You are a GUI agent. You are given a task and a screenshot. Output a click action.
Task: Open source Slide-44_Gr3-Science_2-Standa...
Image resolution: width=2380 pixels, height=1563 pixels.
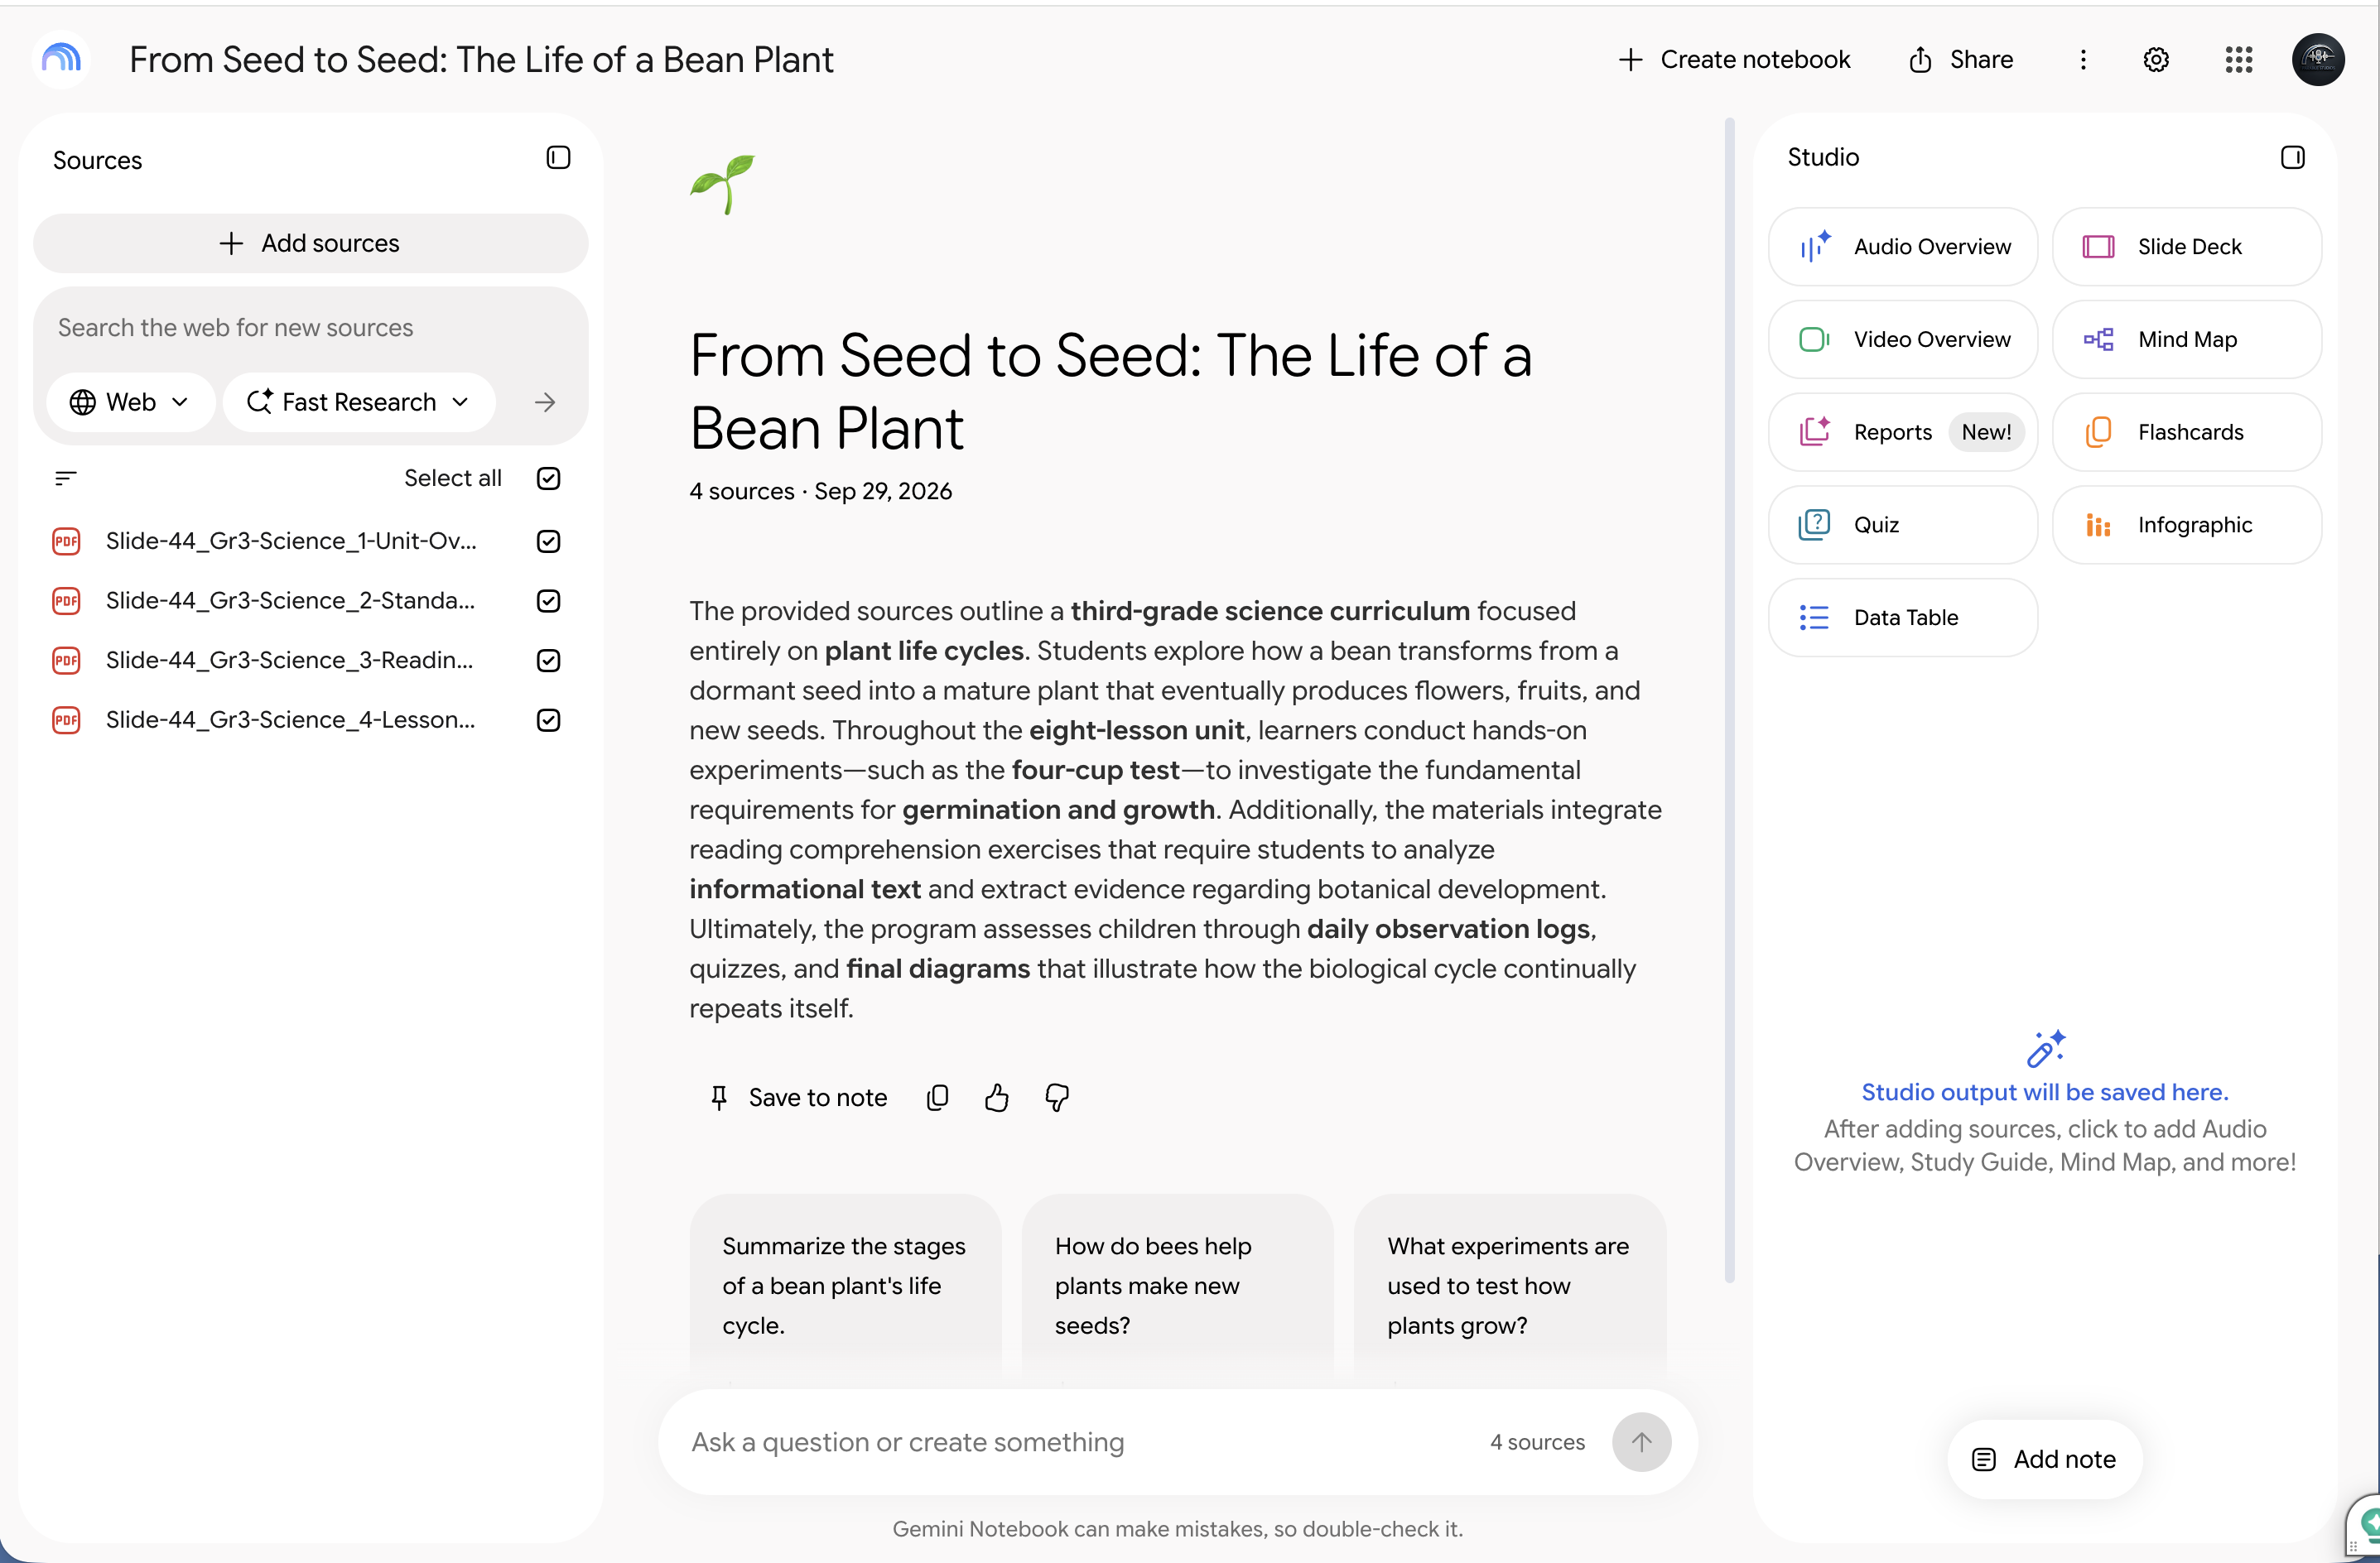click(291, 601)
